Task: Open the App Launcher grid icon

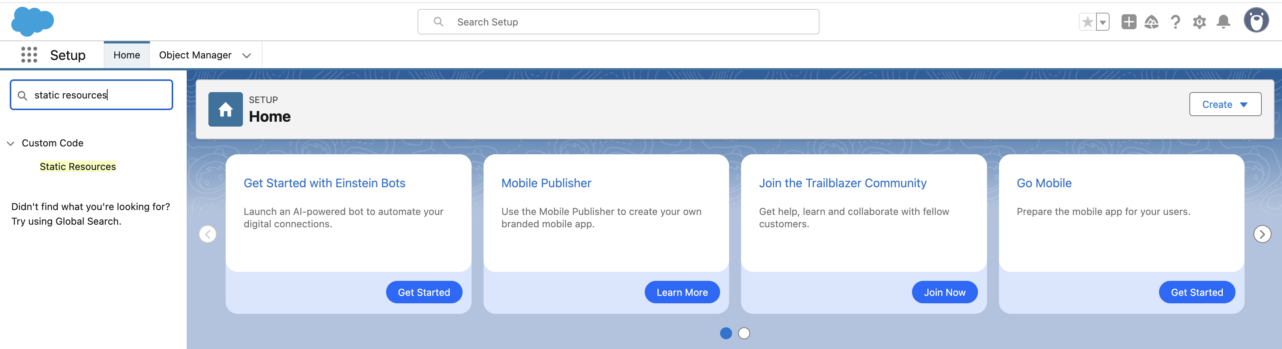Action: pos(29,55)
